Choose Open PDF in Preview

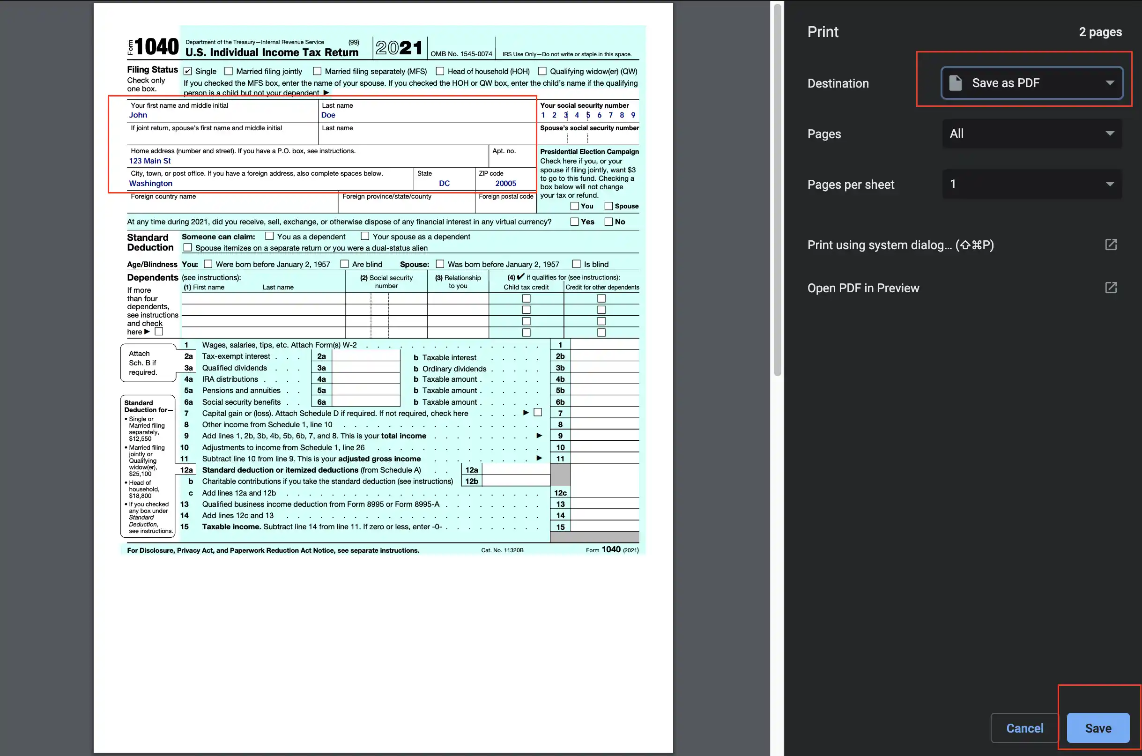(x=863, y=288)
